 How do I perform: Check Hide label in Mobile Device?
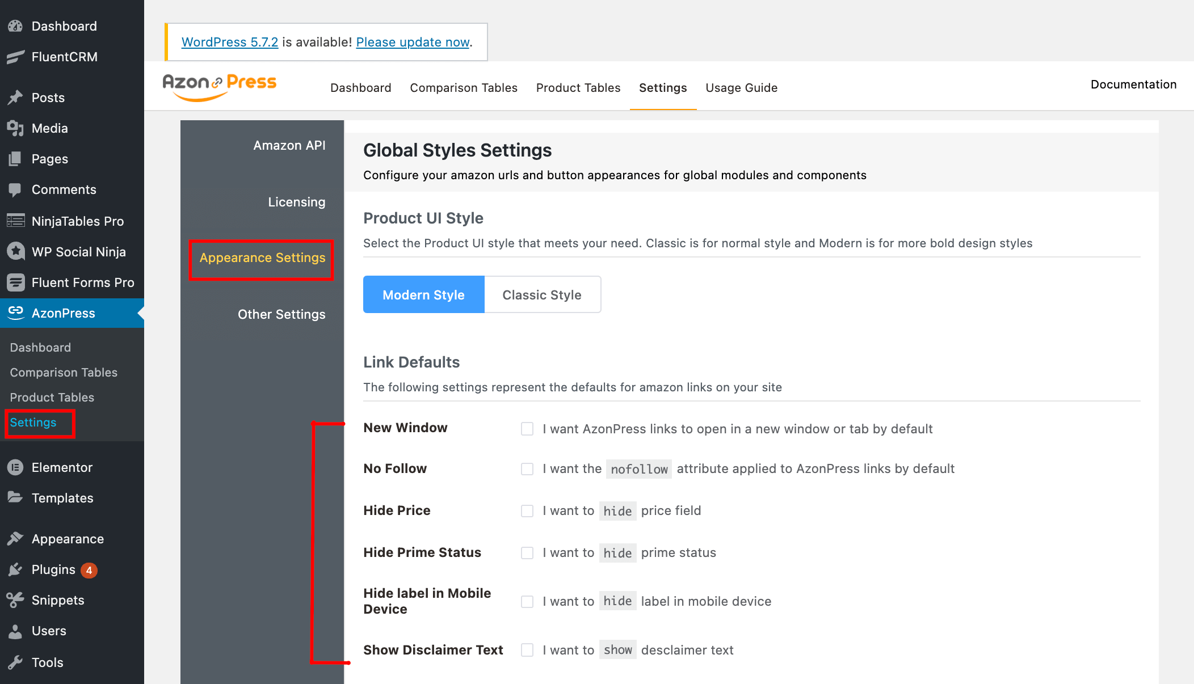(x=527, y=602)
